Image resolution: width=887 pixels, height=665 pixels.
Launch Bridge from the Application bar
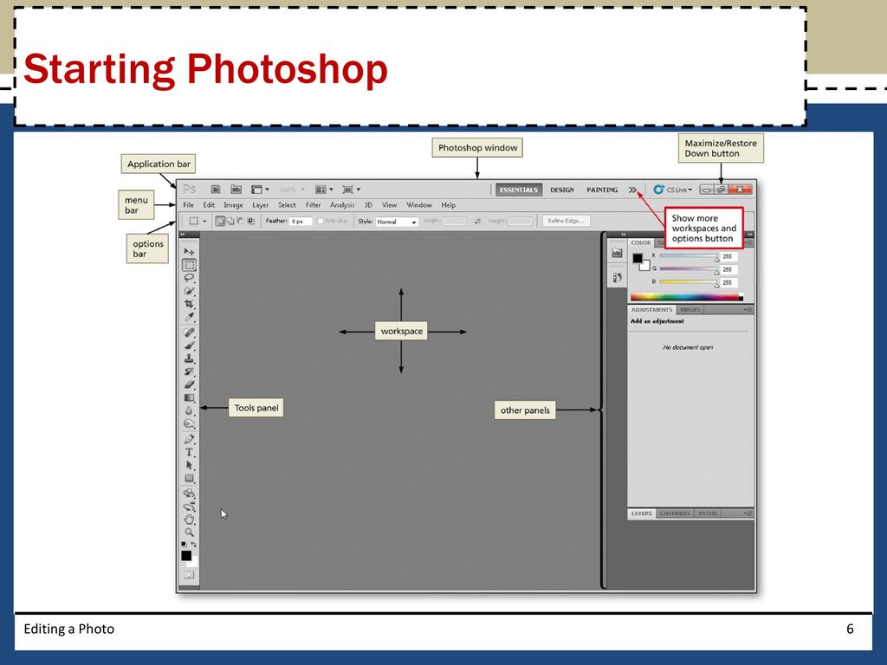click(216, 190)
